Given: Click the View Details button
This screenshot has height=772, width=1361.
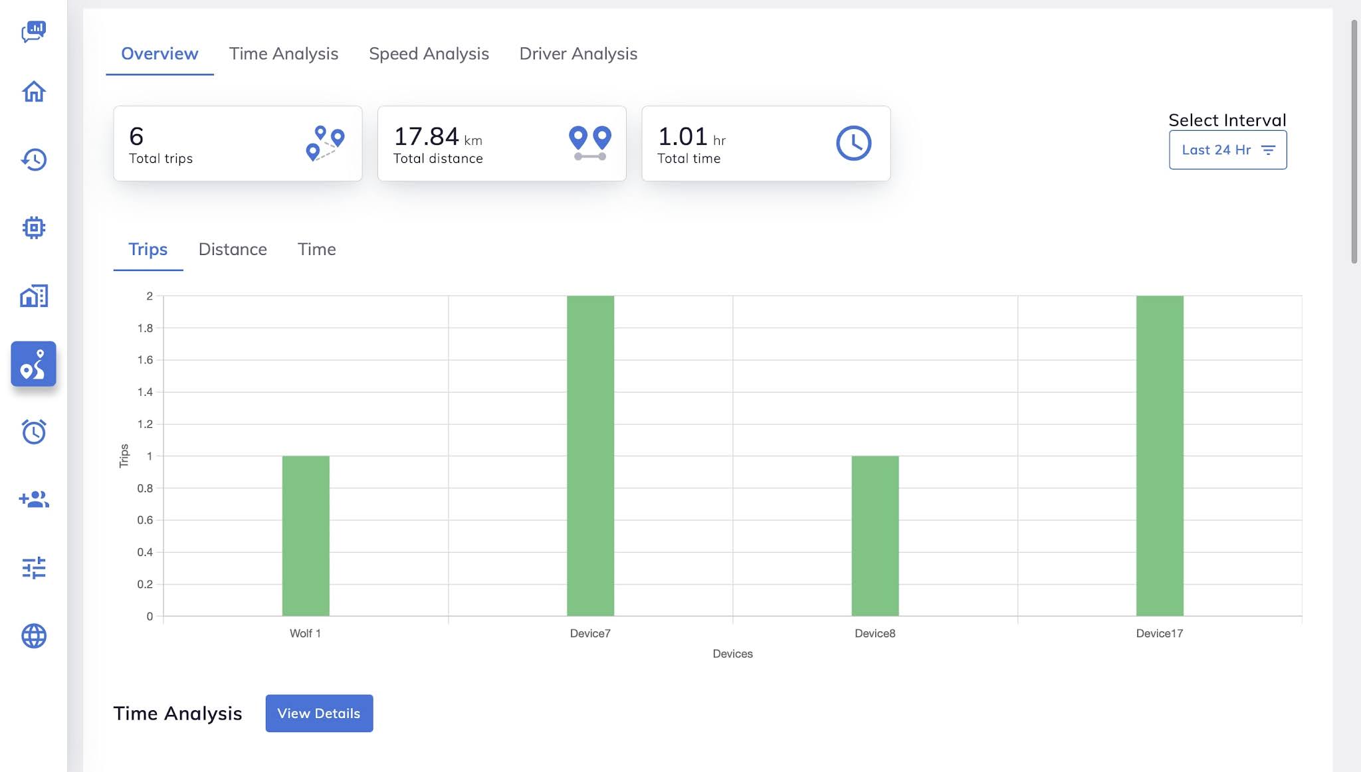Looking at the screenshot, I should pyautogui.click(x=319, y=714).
